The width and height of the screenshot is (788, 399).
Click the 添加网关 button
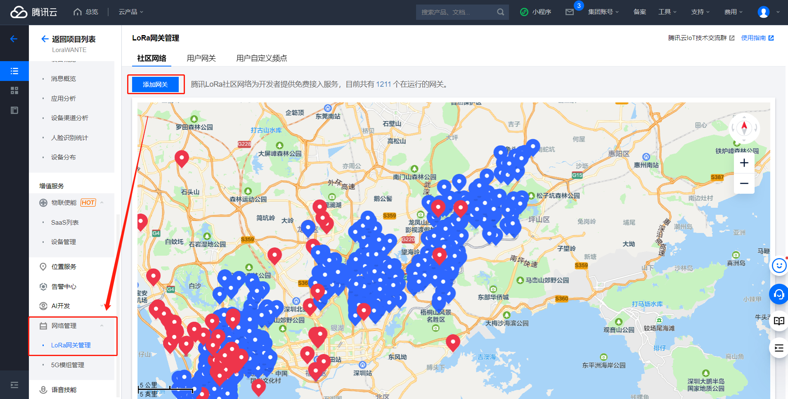(155, 84)
